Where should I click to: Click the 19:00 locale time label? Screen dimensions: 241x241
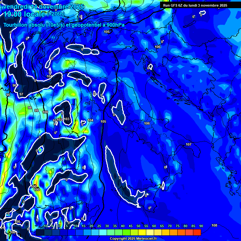[25, 14]
